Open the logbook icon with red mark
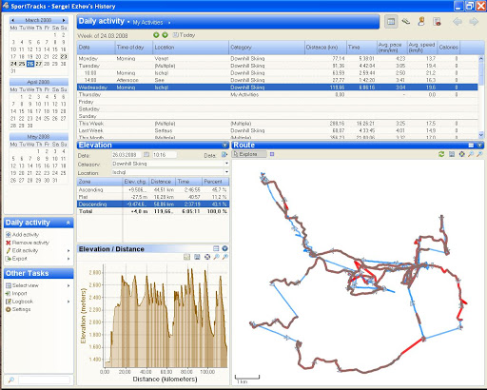 [x=437, y=22]
